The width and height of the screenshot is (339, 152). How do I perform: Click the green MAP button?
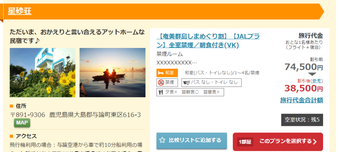(22, 123)
